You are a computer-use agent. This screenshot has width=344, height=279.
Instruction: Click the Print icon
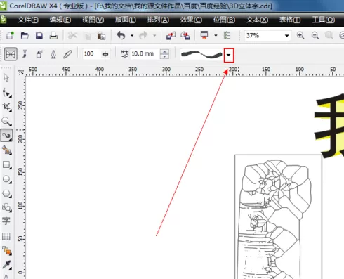53,36
